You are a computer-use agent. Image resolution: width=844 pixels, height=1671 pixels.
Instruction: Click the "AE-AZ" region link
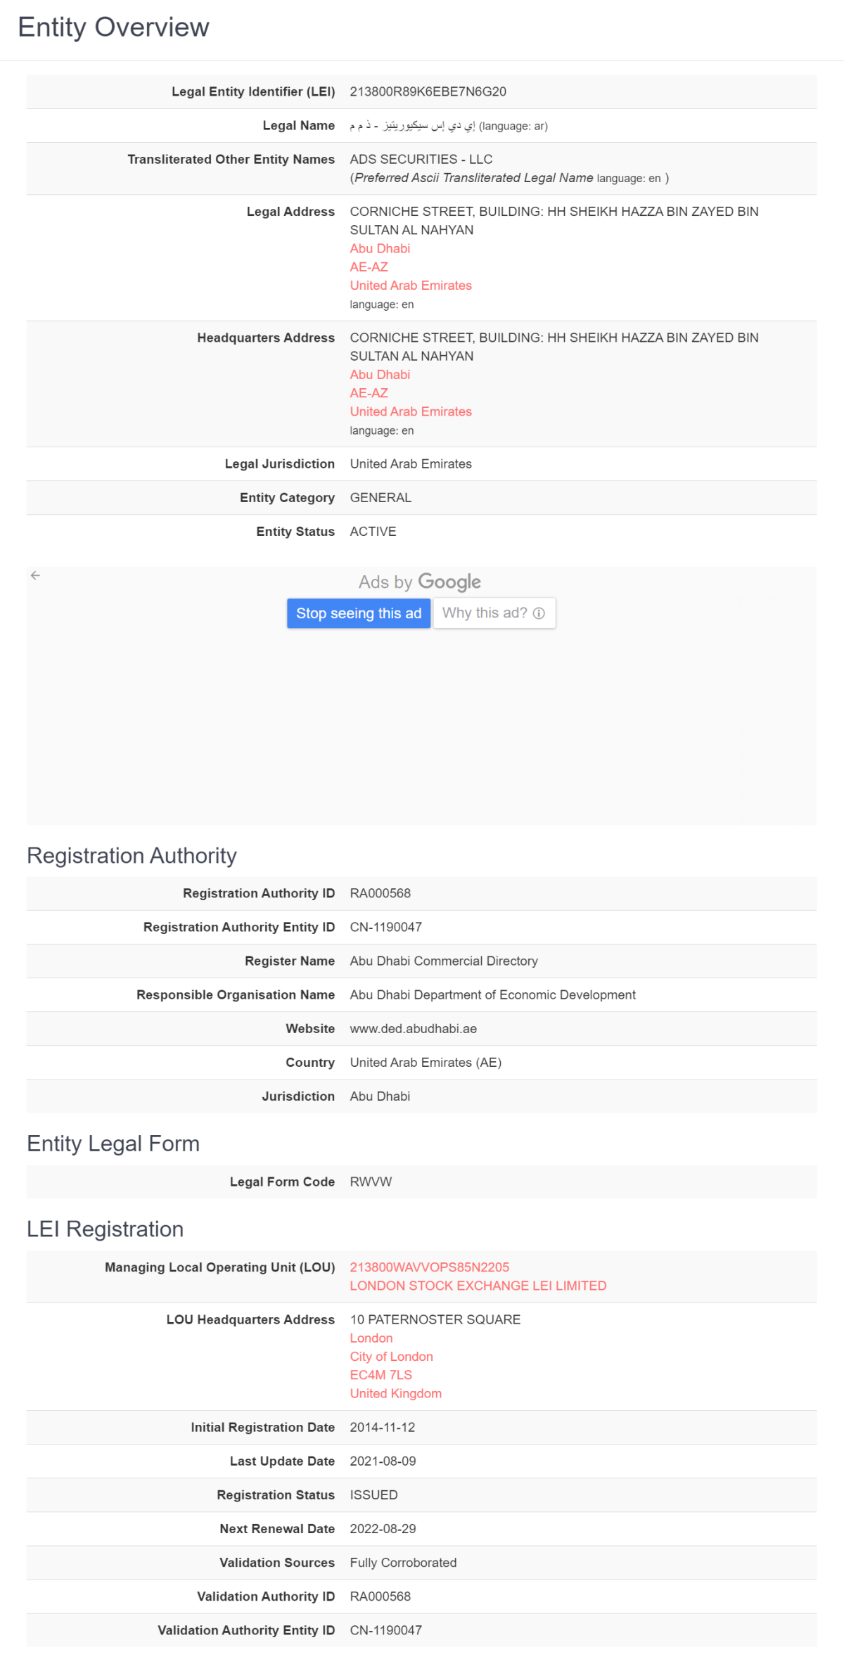(368, 267)
